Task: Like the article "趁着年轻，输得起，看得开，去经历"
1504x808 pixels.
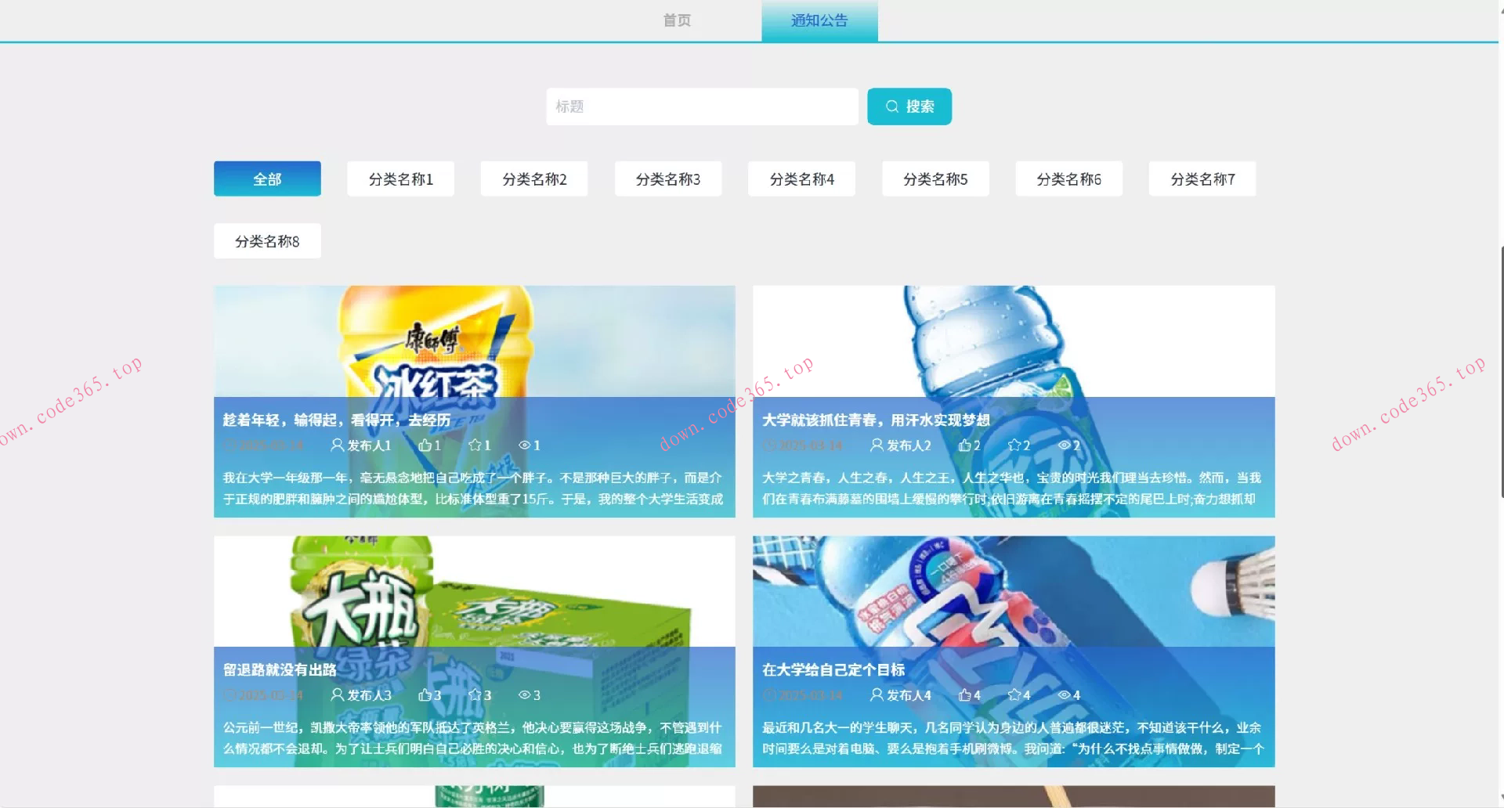Action: [x=425, y=445]
